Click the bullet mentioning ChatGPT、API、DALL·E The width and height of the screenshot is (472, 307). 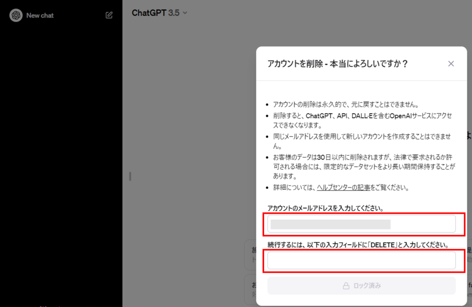click(x=362, y=120)
